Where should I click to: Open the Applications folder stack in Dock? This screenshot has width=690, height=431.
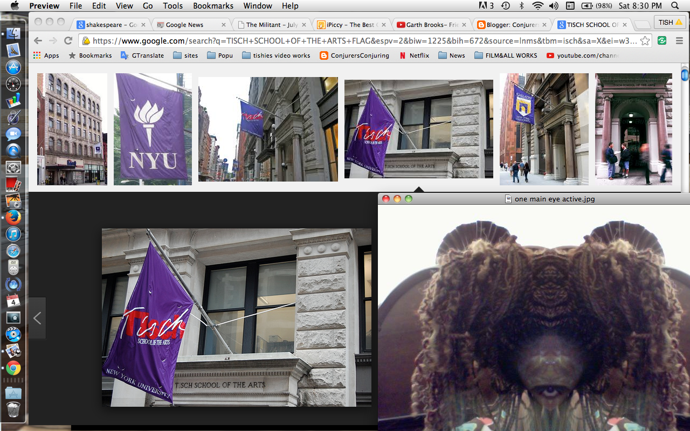(x=13, y=392)
